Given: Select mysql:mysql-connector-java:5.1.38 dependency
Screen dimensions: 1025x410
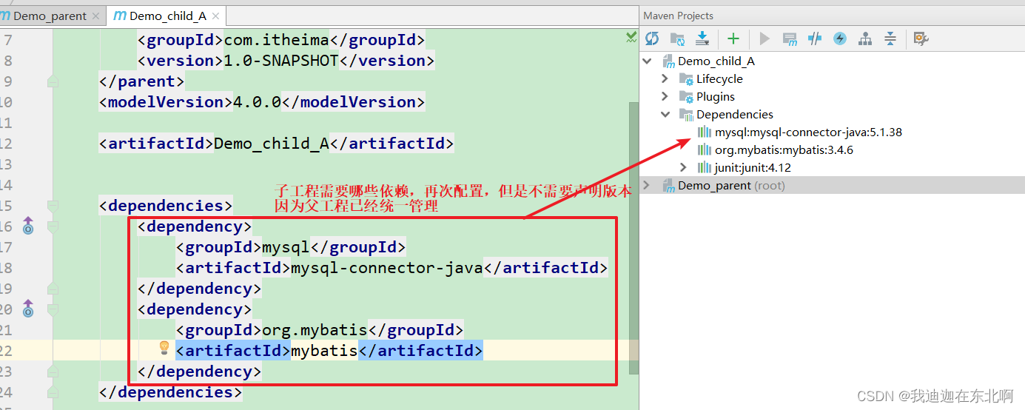Looking at the screenshot, I should [x=808, y=132].
